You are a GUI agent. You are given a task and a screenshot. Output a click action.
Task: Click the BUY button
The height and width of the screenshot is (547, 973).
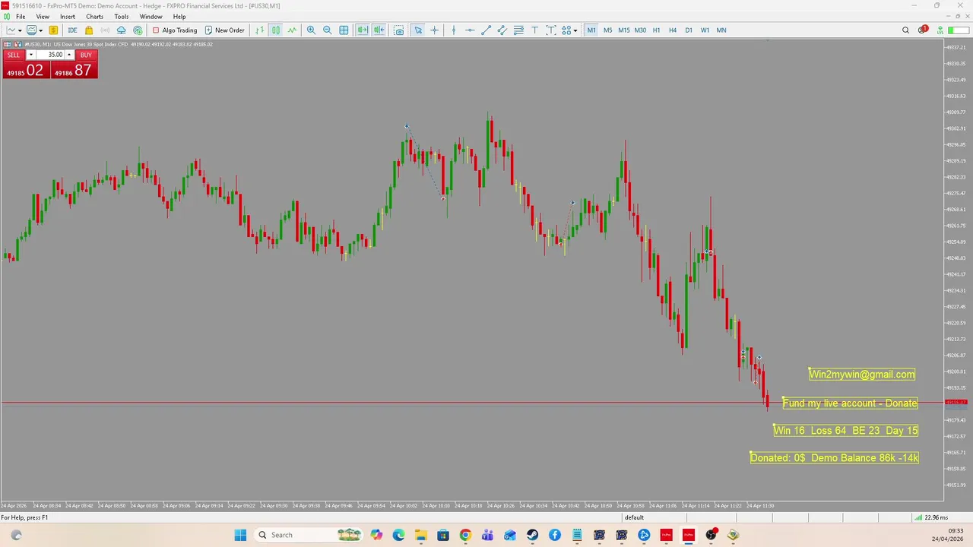(86, 55)
